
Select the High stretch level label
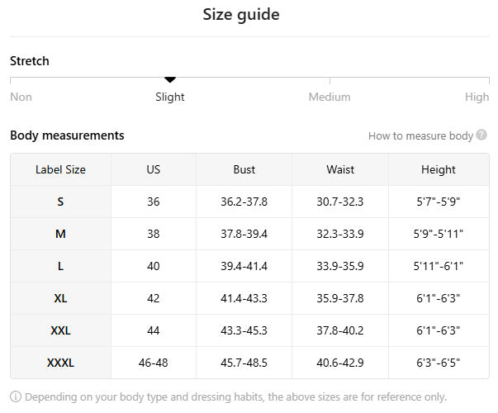point(477,97)
